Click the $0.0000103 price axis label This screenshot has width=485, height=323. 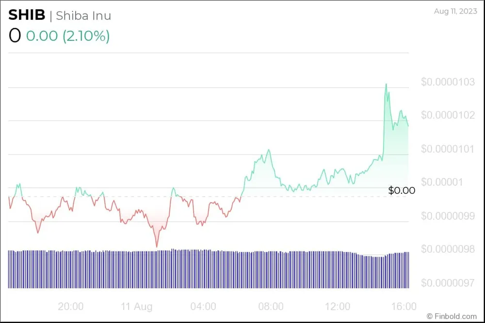coord(448,82)
